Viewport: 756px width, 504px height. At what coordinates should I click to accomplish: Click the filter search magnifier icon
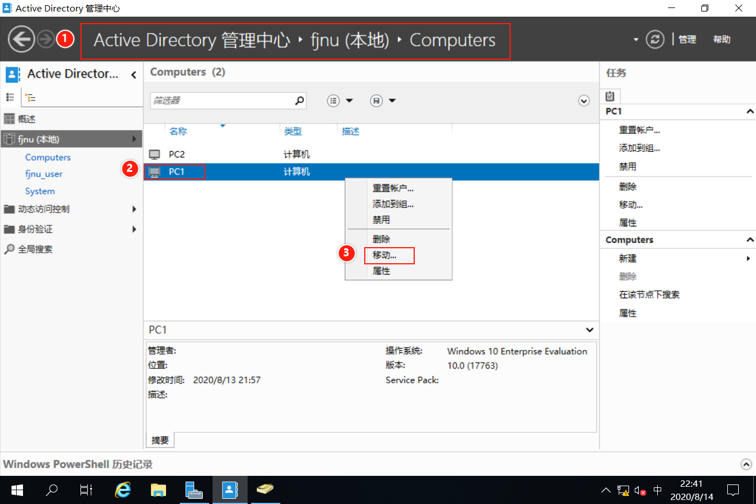pyautogui.click(x=299, y=101)
